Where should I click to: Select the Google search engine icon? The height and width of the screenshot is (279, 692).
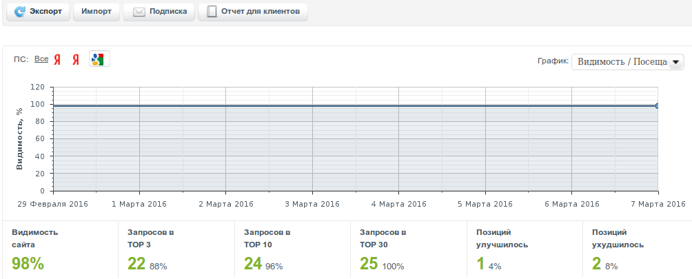[x=99, y=59]
